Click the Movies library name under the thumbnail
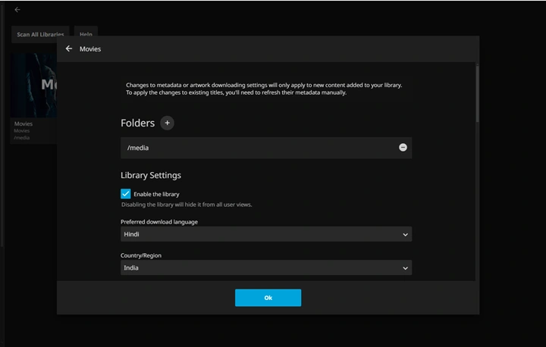 coord(24,123)
